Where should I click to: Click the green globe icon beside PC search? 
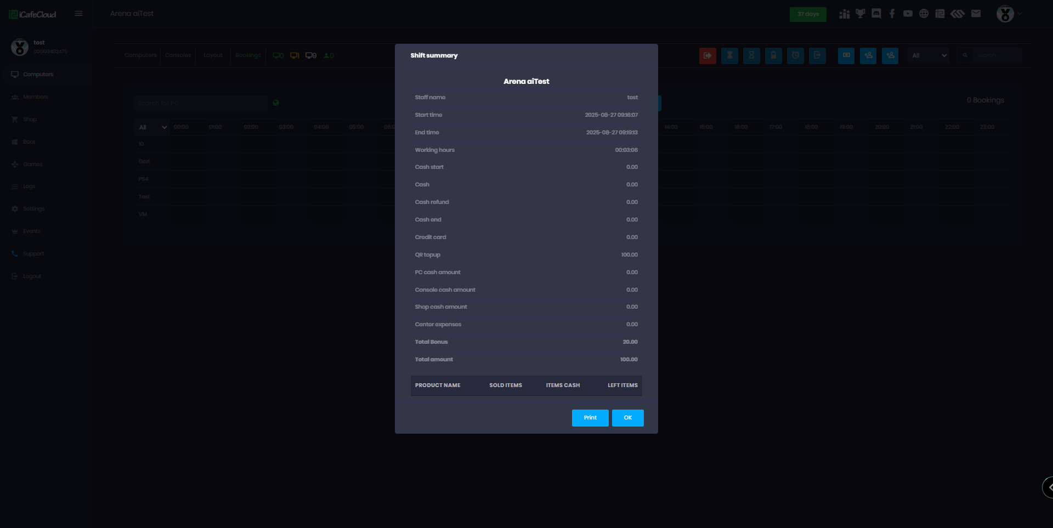[x=276, y=103]
